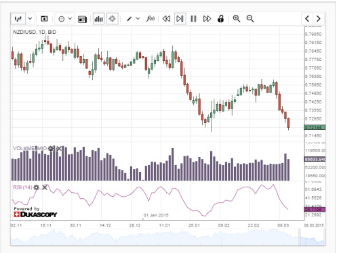Open the f(x) indicators menu
339x253 pixels.
point(151,18)
